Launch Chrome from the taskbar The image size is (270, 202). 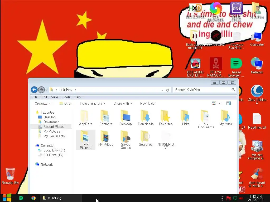coord(33,198)
